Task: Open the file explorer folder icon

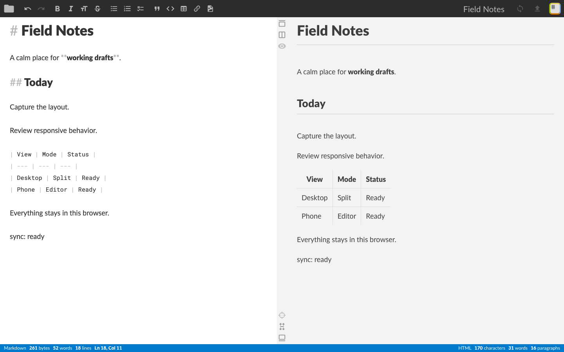Action: pos(9,9)
